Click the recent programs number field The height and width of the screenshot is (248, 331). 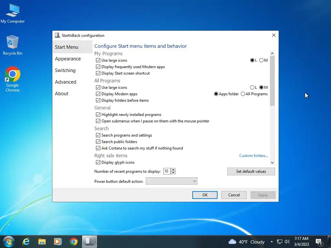(x=167, y=171)
